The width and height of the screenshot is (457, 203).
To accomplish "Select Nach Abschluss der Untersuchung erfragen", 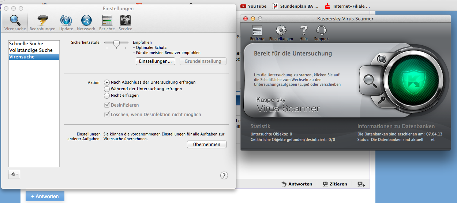I will (107, 82).
